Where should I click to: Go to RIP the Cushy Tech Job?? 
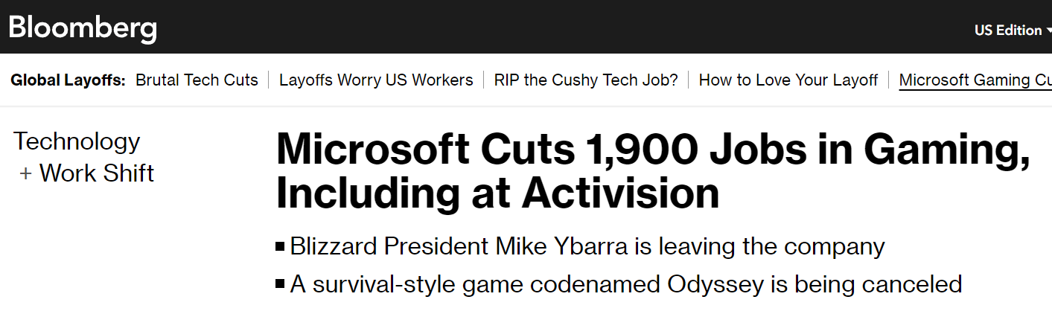pyautogui.click(x=586, y=80)
